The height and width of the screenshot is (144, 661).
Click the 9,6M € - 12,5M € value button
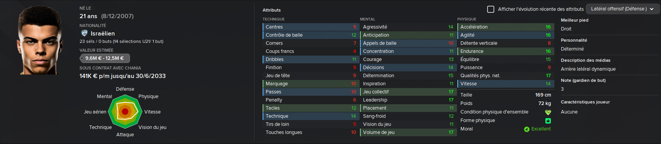(105, 58)
